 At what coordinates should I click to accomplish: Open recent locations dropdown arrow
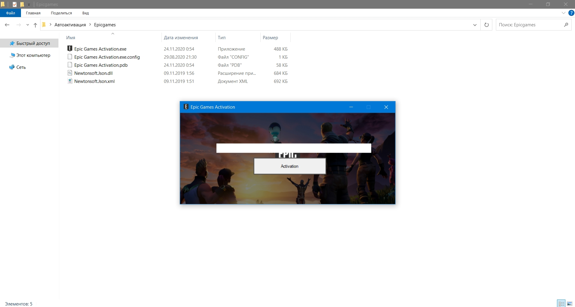tap(28, 25)
